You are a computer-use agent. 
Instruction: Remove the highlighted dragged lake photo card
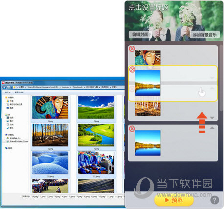[x=132, y=70]
